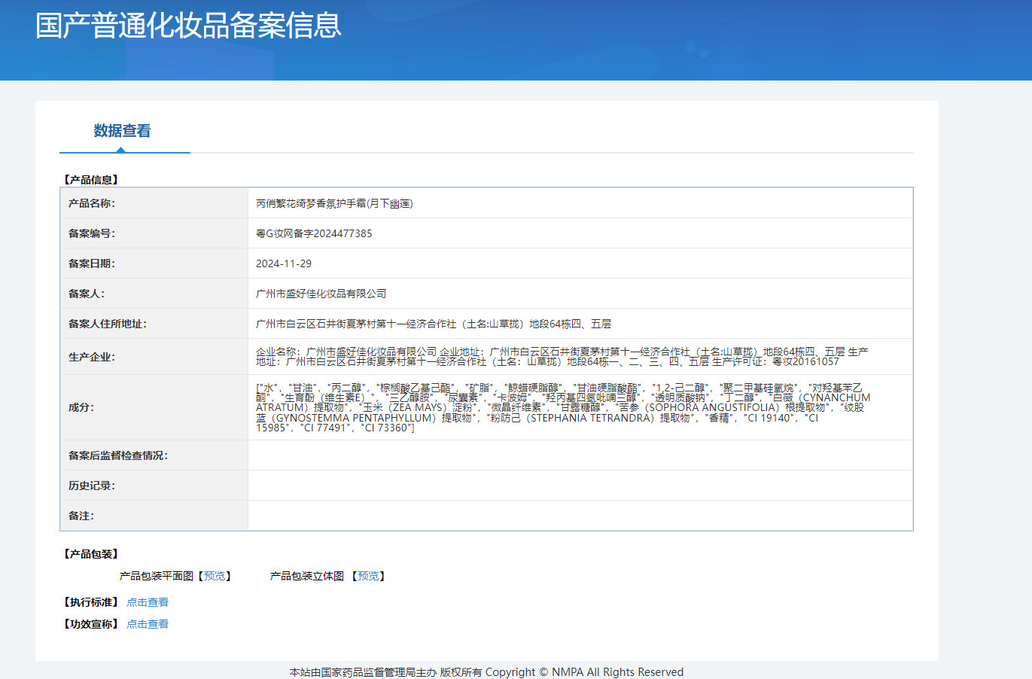Image resolution: width=1032 pixels, height=679 pixels.
Task: Click the product name 丙俏繁花绮梦香氛护手霜 value
Action: [x=334, y=203]
